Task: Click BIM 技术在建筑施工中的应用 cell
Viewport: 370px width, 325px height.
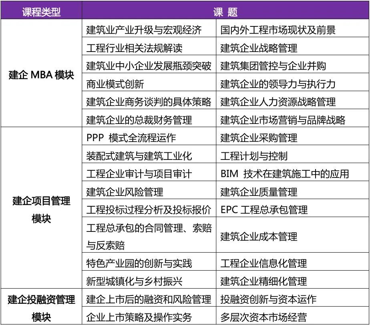Action: pyautogui.click(x=293, y=172)
